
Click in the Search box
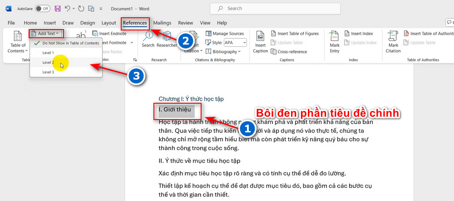pos(275,9)
